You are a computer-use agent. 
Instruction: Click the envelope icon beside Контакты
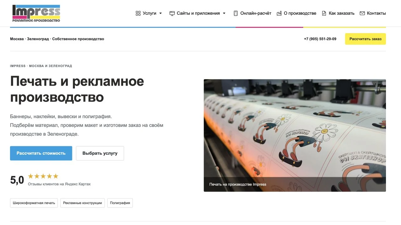point(362,13)
